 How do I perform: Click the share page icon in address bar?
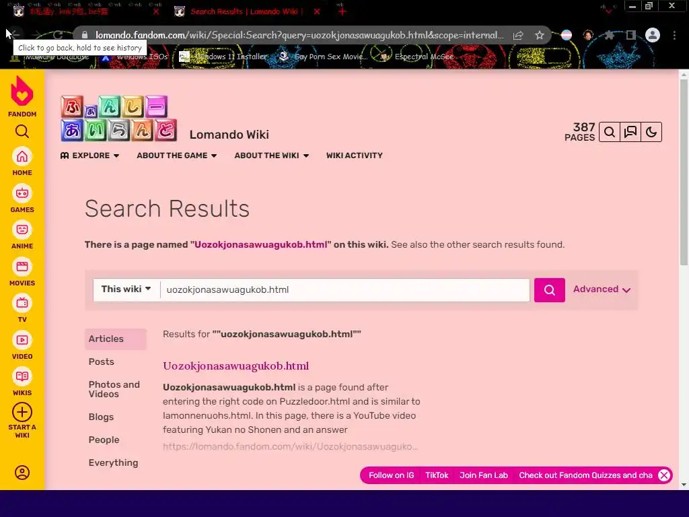(x=518, y=35)
